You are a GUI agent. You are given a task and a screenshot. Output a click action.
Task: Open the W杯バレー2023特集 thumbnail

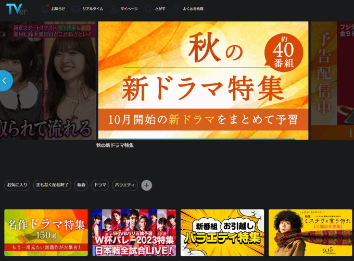pyautogui.click(x=134, y=232)
